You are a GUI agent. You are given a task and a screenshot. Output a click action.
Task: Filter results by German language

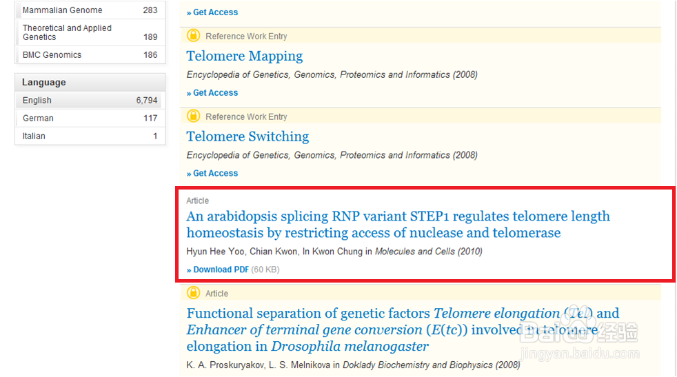(x=38, y=119)
